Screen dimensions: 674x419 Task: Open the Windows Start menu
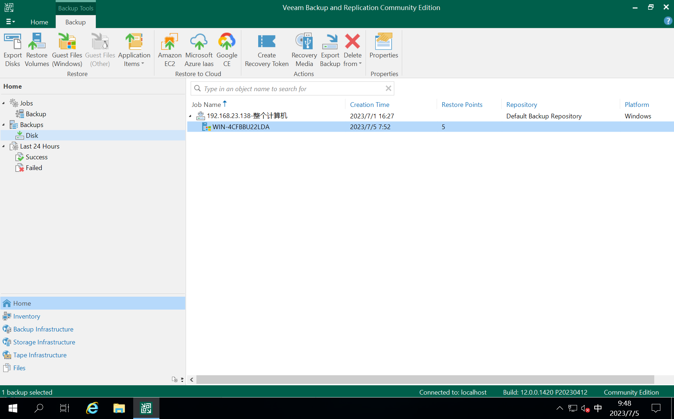pyautogui.click(x=13, y=408)
